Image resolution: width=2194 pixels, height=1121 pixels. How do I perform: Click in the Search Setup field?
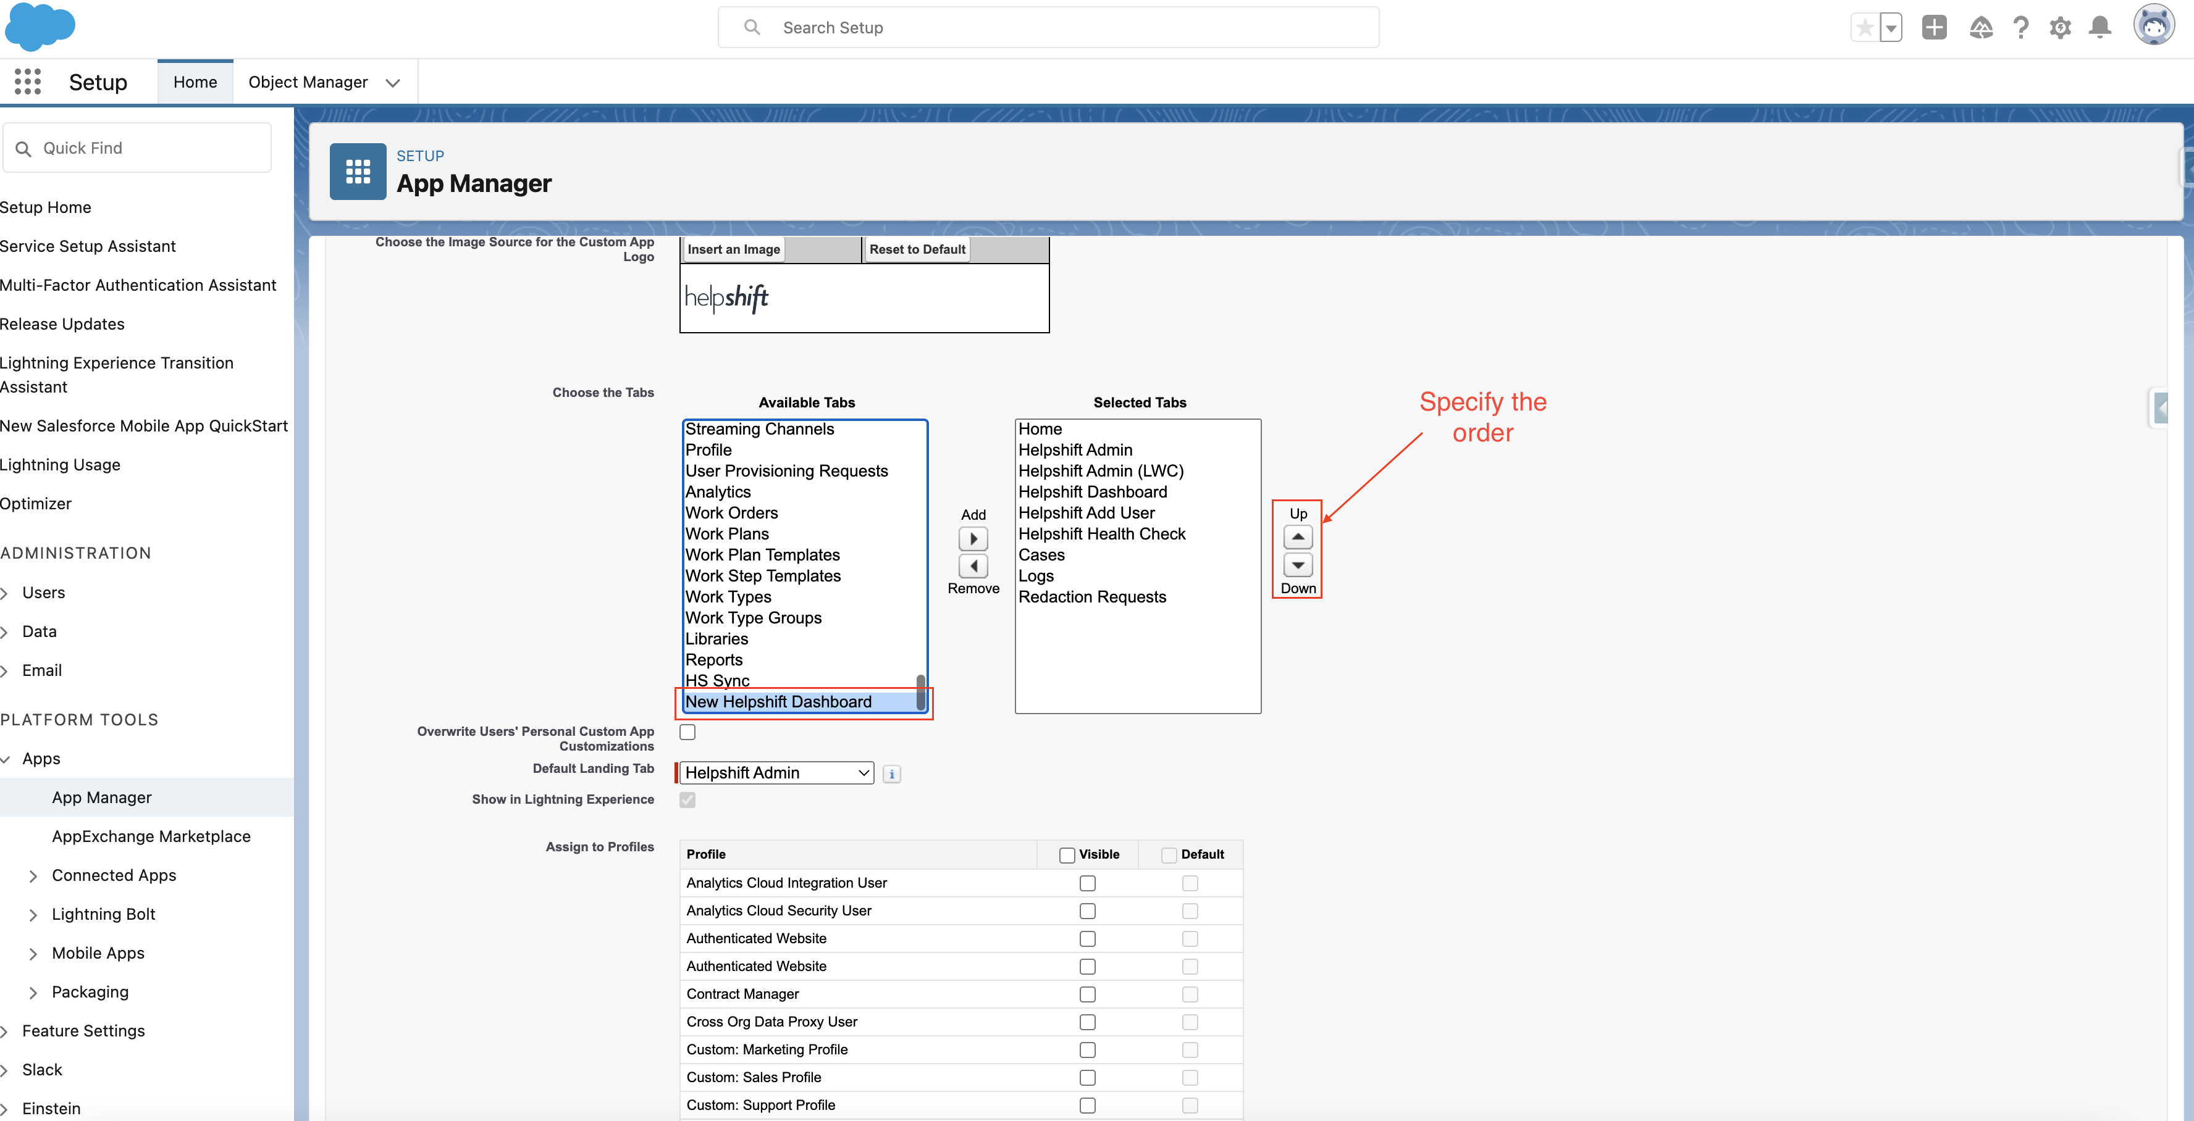point(1048,28)
